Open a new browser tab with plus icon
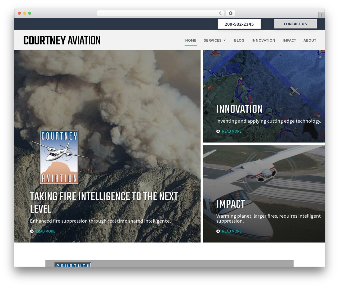Image resolution: width=339 pixels, height=287 pixels. tap(321, 15)
